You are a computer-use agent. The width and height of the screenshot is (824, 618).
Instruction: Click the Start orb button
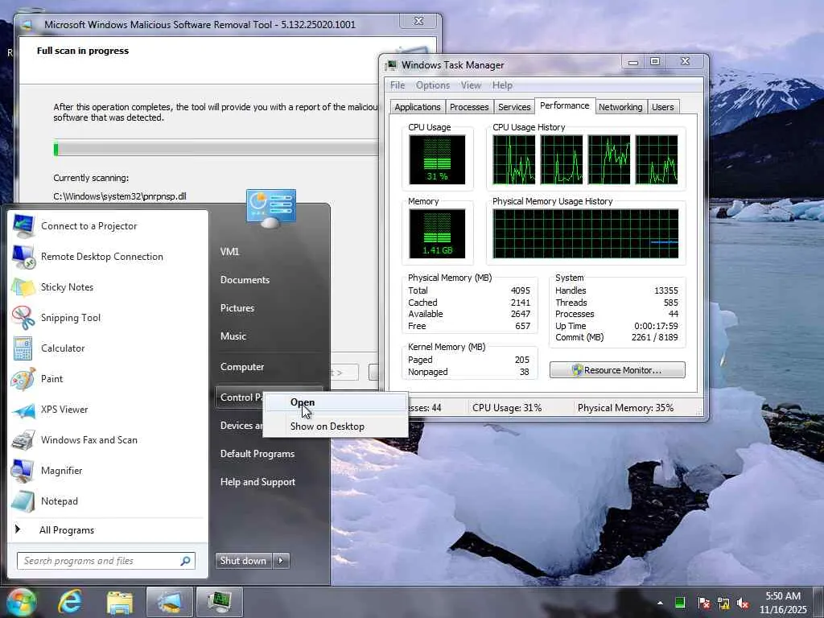tap(21, 602)
